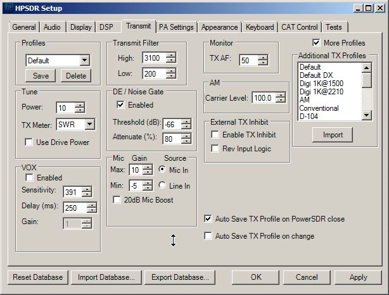
Task: Toggle Auto Save TX Profile on PowerSDR close
Action: click(208, 219)
